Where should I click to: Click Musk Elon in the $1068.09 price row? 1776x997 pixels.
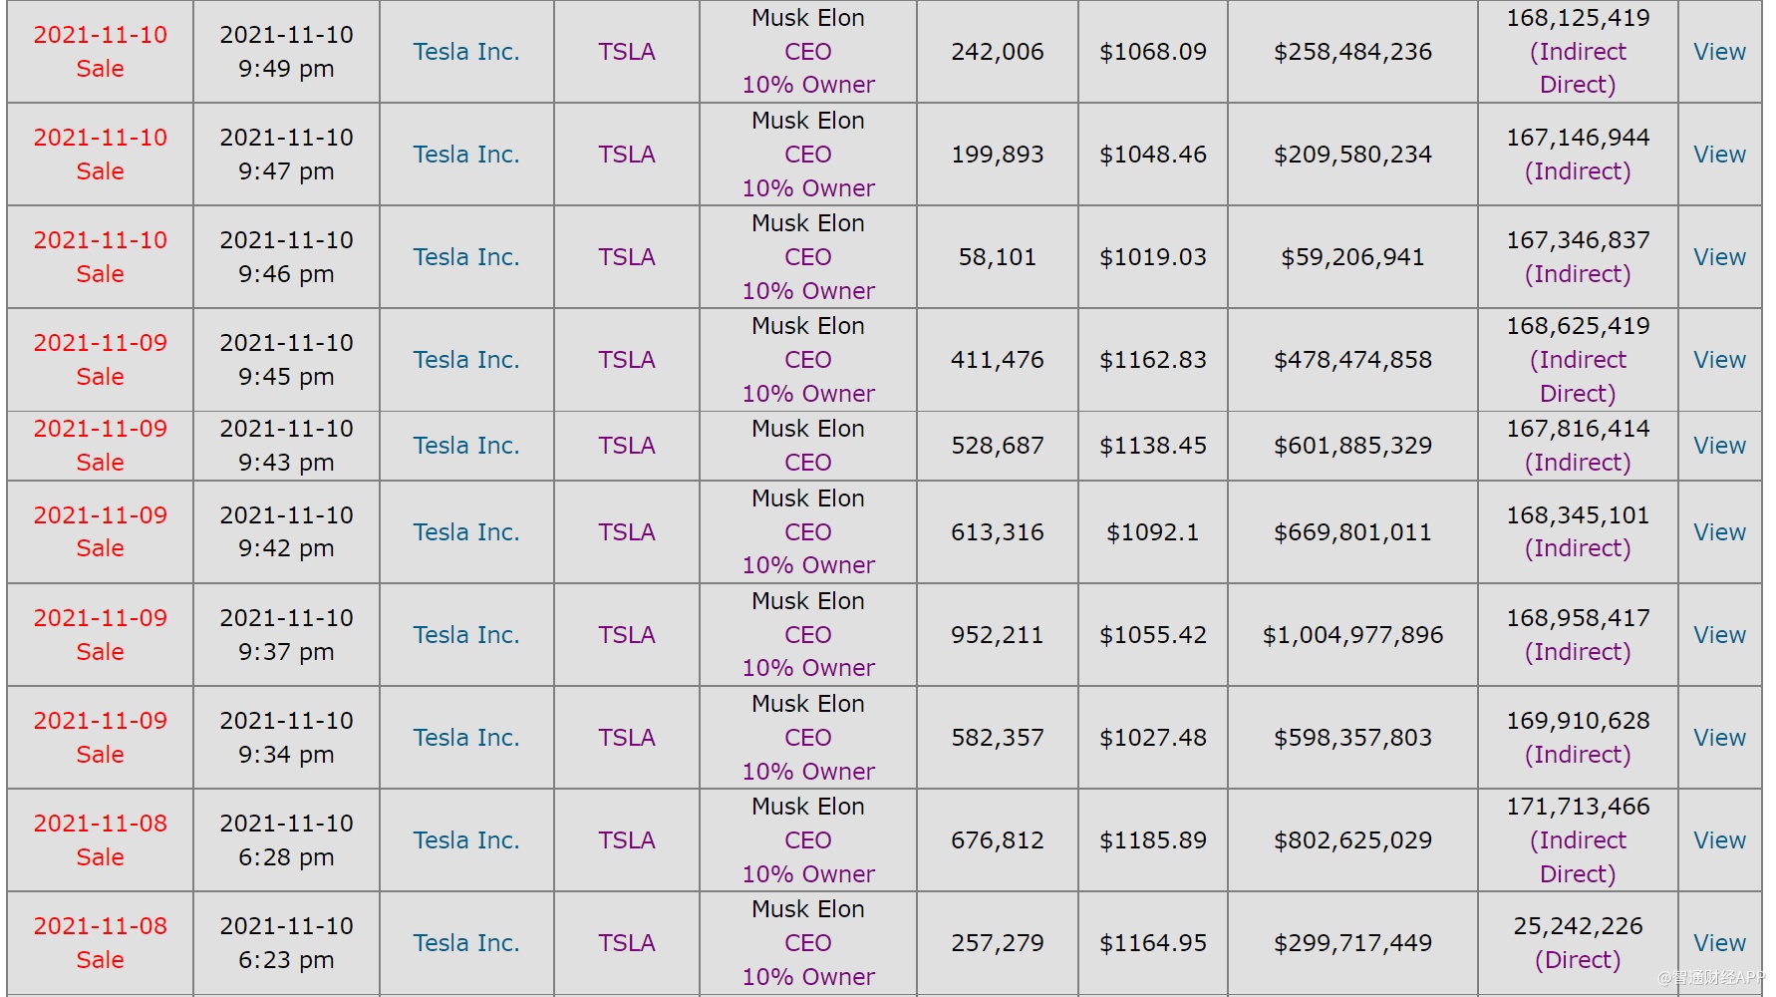[x=807, y=18]
